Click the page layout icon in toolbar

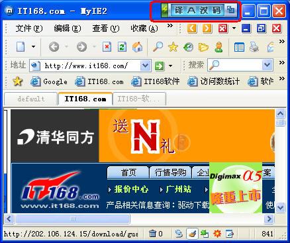click(239, 47)
